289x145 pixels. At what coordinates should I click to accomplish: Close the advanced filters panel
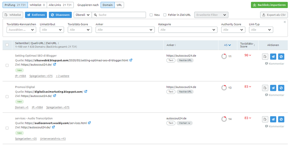tap(285, 22)
